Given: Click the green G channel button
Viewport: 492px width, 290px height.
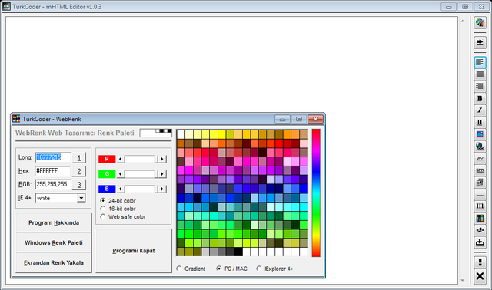Looking at the screenshot, I should (107, 174).
